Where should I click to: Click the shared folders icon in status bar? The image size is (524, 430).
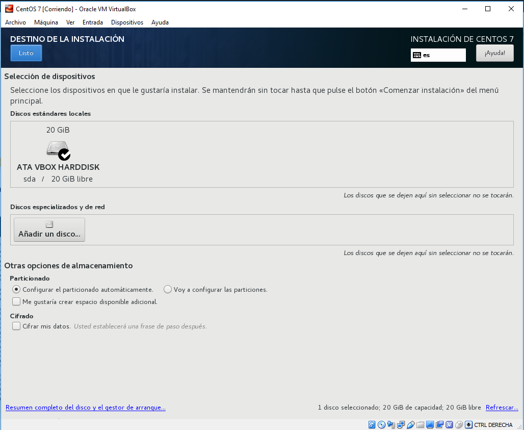click(x=421, y=424)
